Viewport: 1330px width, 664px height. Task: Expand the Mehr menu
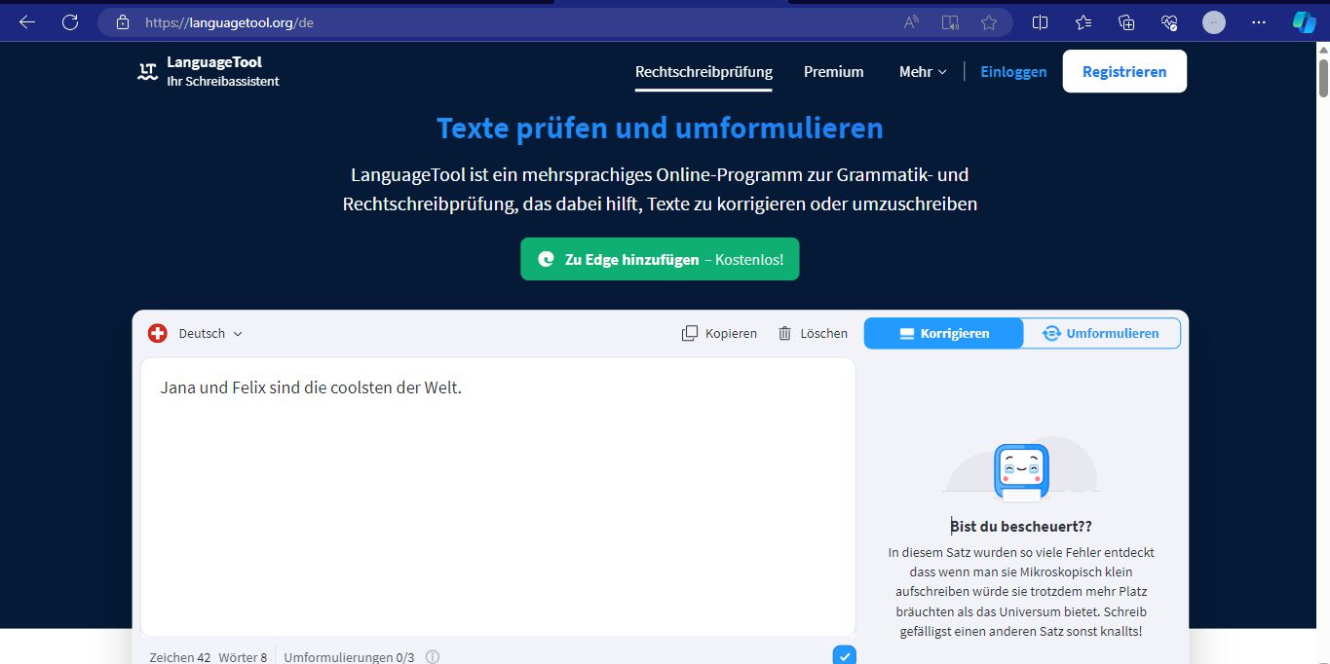click(x=922, y=71)
